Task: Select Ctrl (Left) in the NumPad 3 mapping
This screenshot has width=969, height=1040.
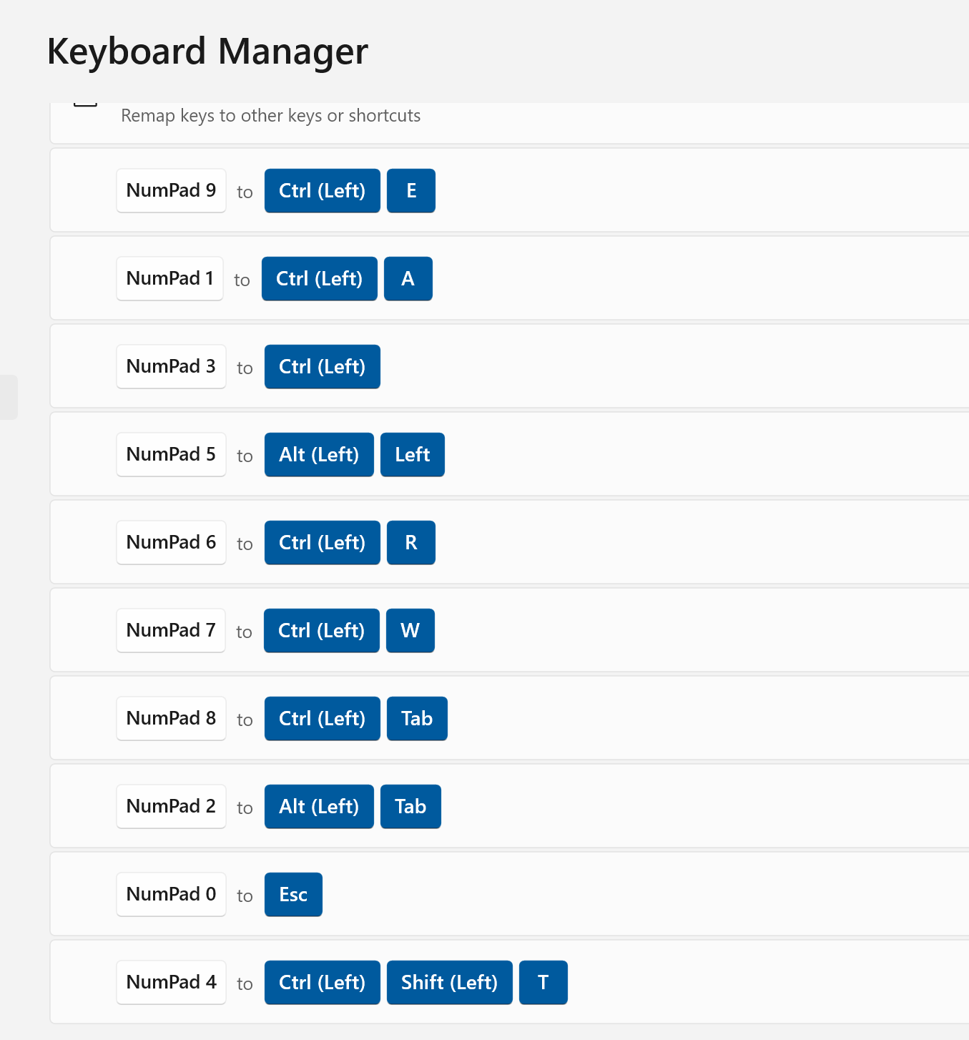Action: (x=322, y=366)
